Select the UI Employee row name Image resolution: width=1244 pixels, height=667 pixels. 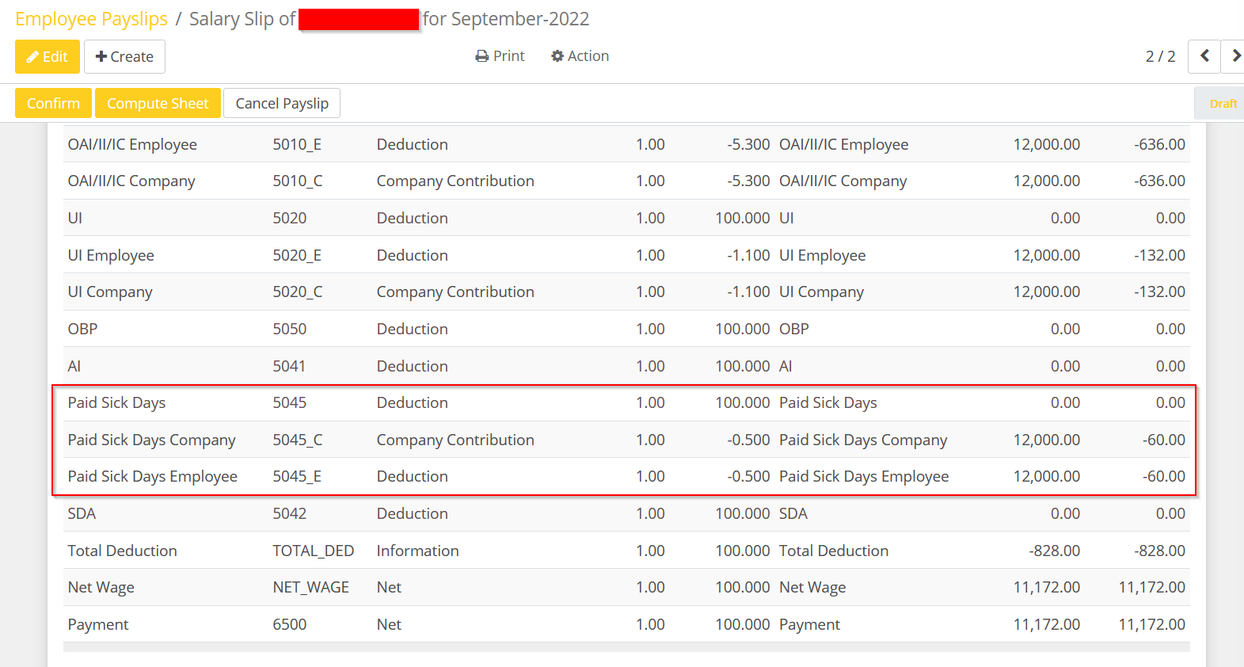pos(111,255)
